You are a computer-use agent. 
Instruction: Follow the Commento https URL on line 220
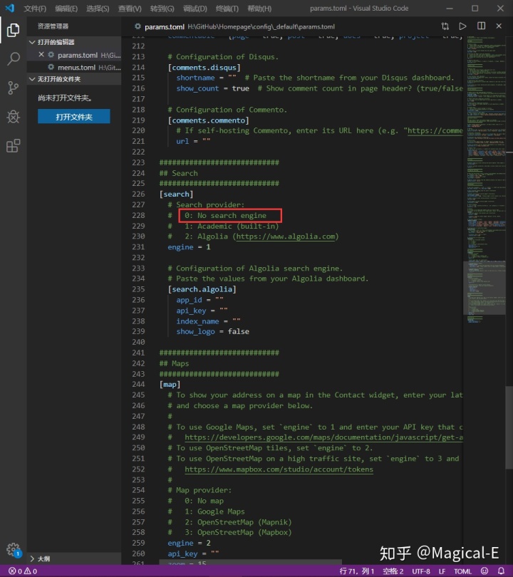(x=435, y=130)
